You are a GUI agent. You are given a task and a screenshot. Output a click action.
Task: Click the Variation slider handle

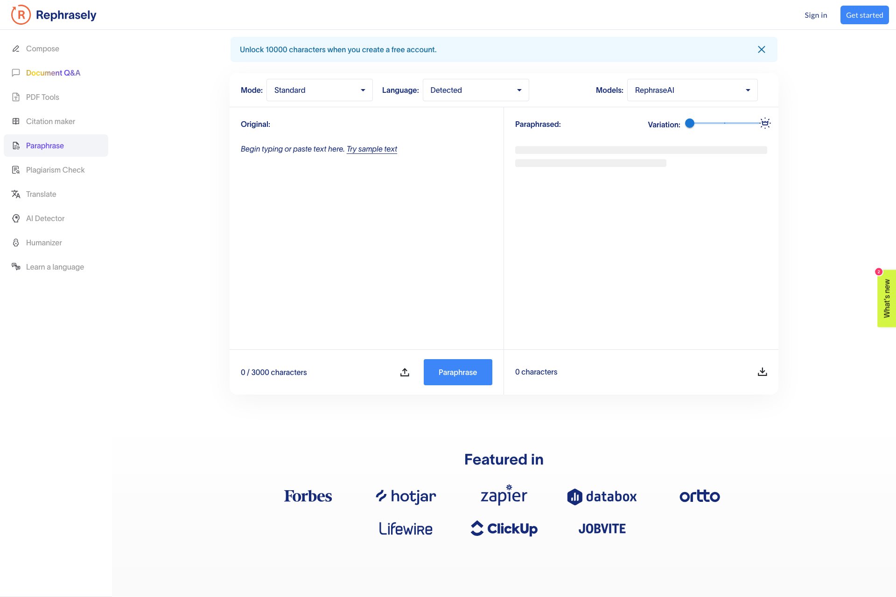coord(690,123)
